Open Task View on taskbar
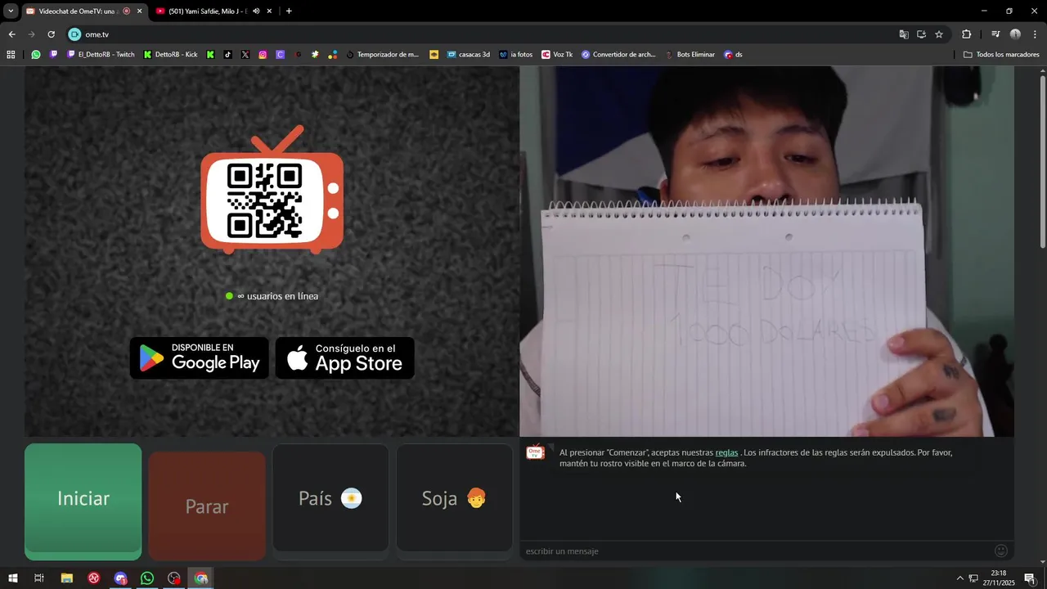 coord(38,578)
